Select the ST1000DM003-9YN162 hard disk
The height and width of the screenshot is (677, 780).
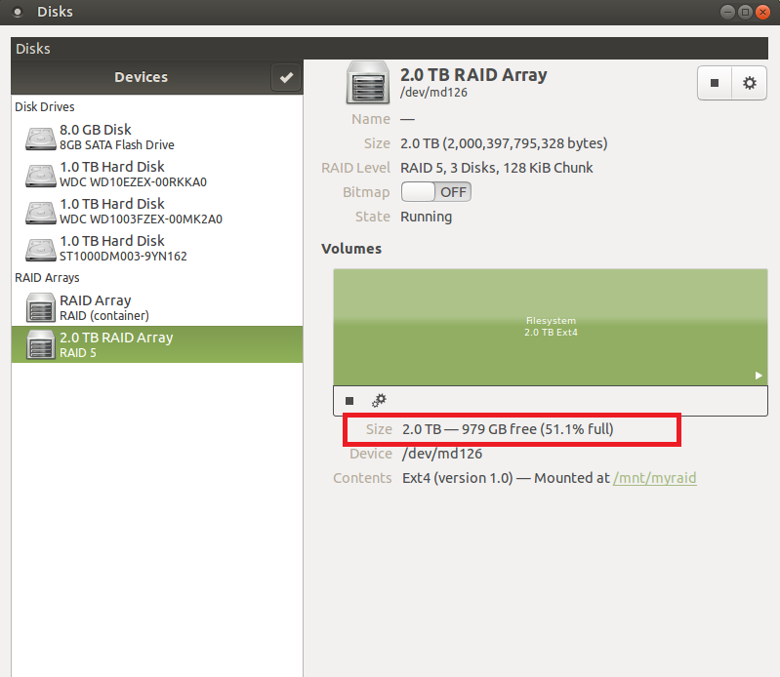[157, 249]
